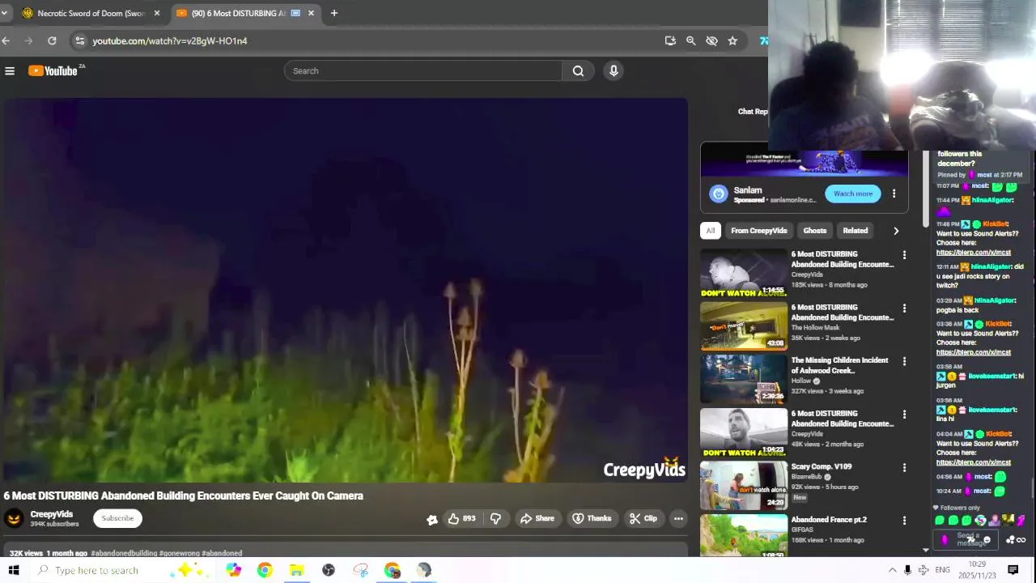Open options menu for The Hollow Mask video

pos(904,309)
